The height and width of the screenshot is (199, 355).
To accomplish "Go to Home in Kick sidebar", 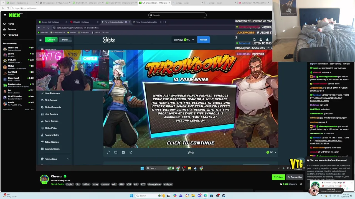I will point(9,24).
